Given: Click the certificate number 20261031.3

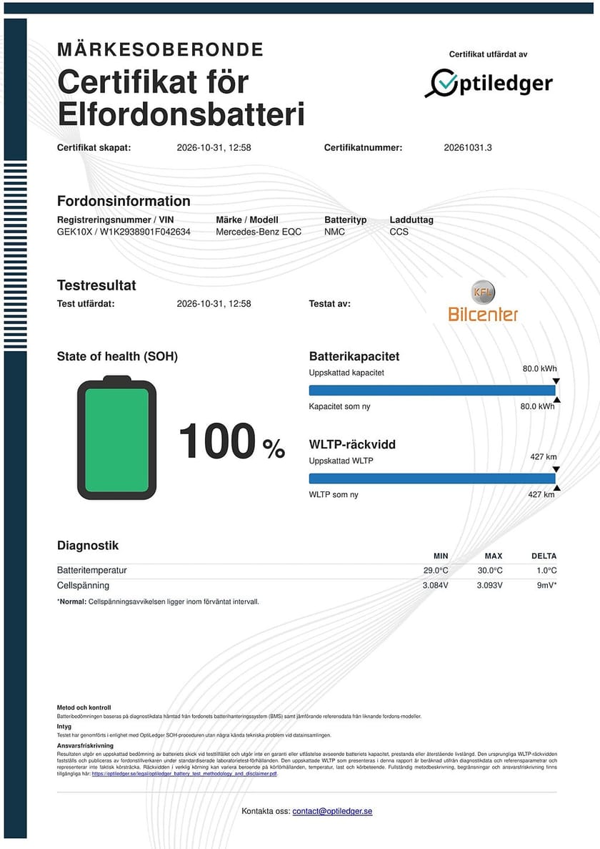Looking at the screenshot, I should 468,147.
